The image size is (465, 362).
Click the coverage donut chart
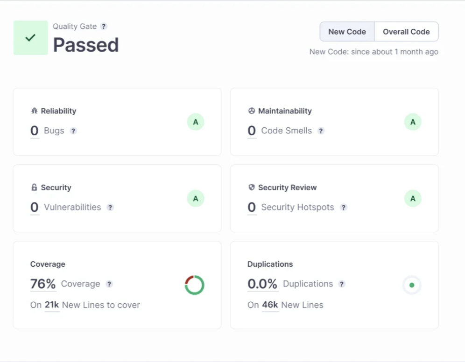[x=195, y=285]
